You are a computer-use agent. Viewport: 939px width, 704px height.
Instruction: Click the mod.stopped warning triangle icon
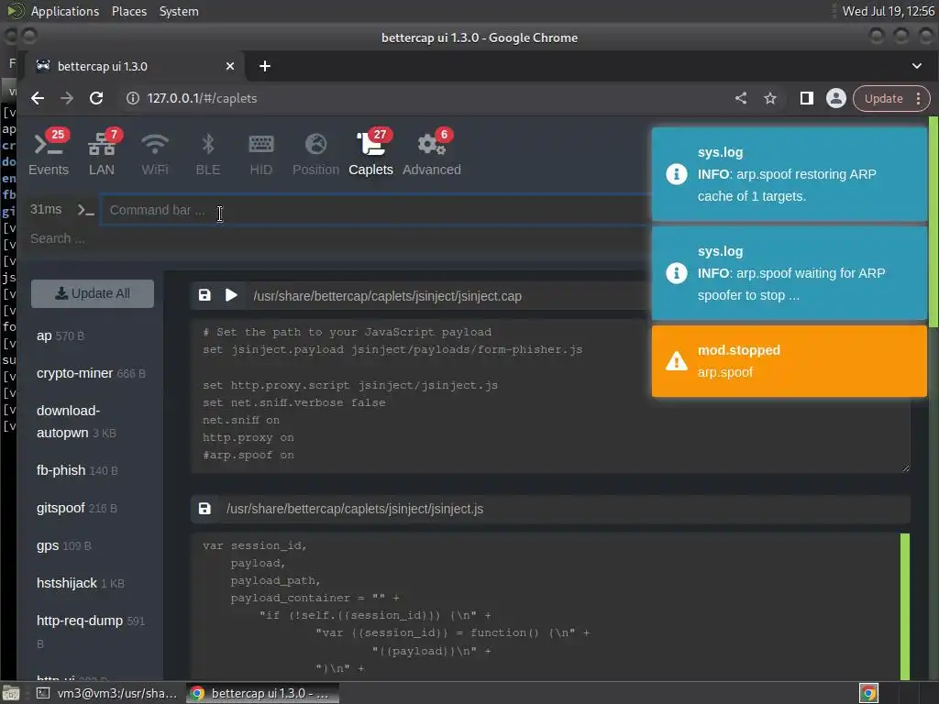pyautogui.click(x=677, y=361)
